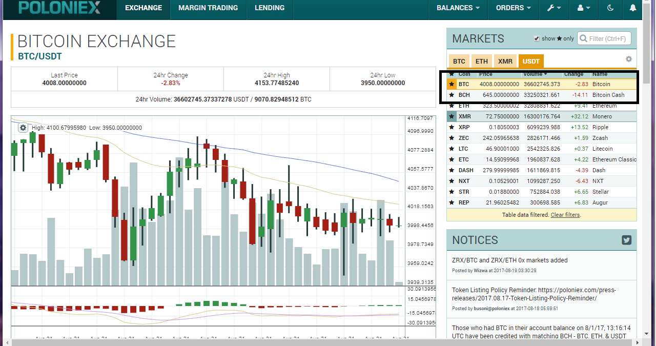Unstar the ETC market row

[452, 159]
